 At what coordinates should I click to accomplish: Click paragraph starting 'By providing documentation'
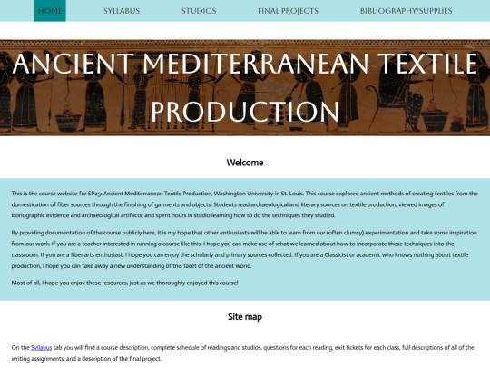click(x=245, y=249)
